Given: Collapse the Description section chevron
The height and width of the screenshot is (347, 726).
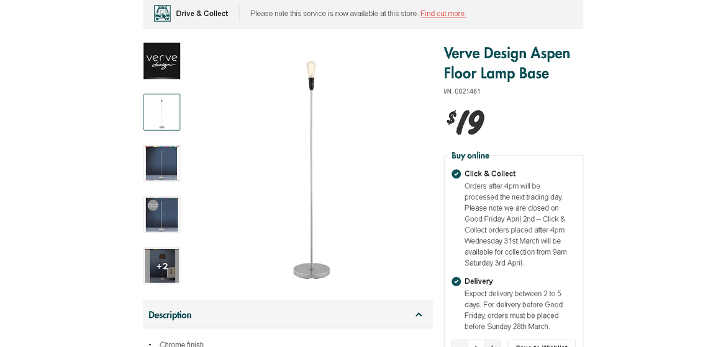Looking at the screenshot, I should 419,315.
